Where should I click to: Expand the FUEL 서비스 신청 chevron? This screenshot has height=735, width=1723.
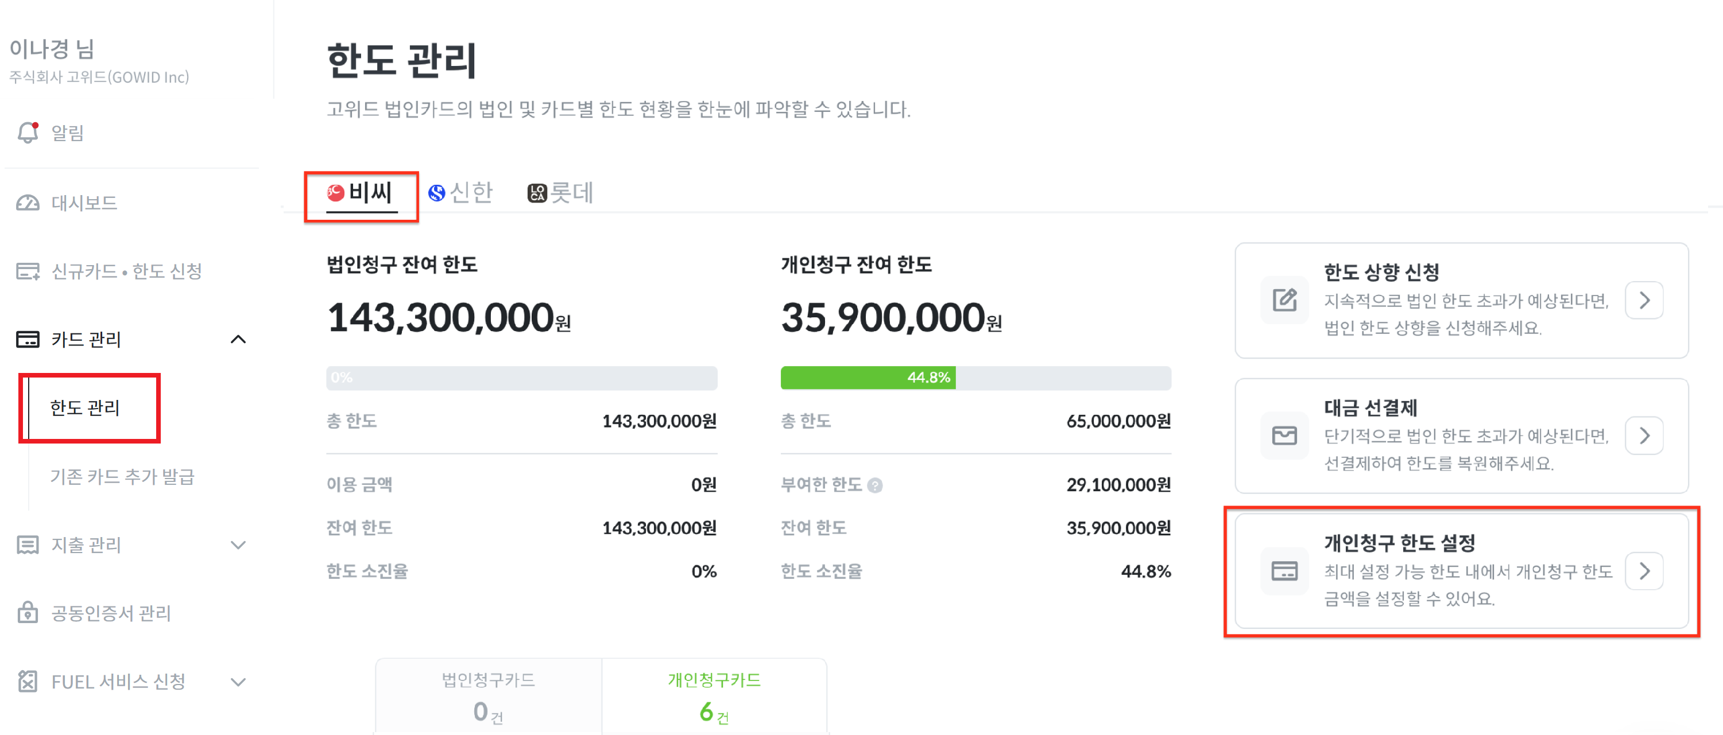point(238,682)
